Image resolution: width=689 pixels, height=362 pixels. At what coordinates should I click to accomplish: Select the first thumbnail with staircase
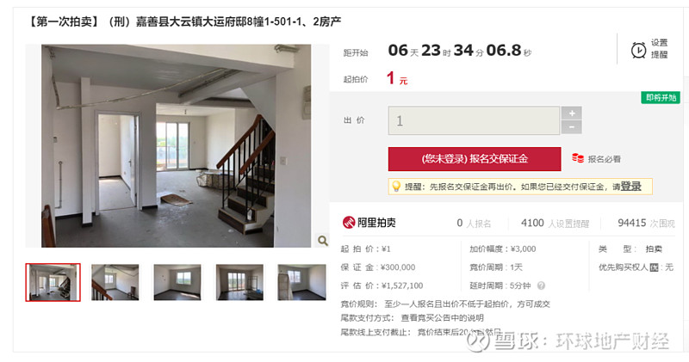[53, 282]
